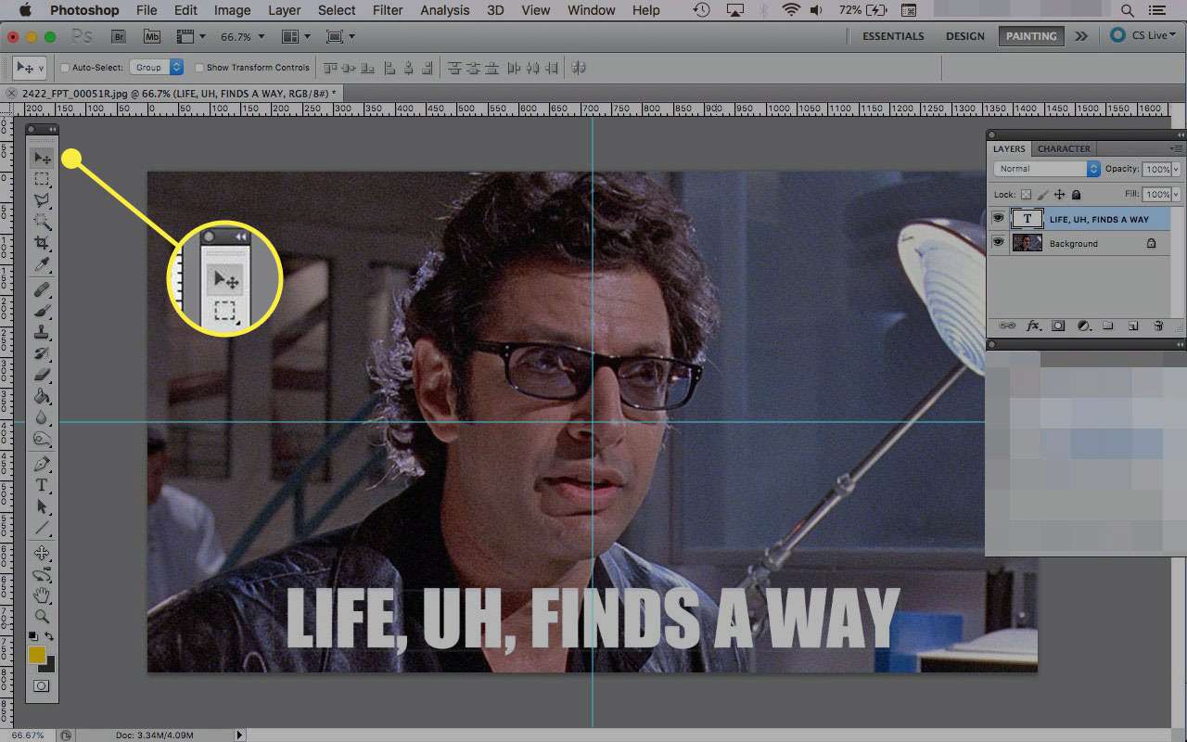Select the History Brush tool
The image size is (1187, 742).
43,354
